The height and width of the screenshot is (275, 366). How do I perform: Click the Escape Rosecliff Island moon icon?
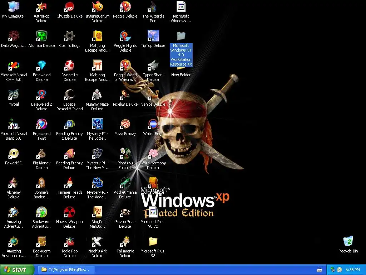[69, 95]
